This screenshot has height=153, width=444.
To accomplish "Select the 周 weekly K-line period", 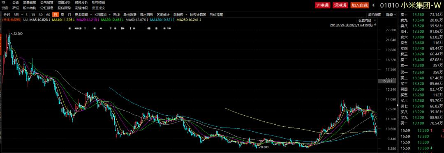I will click(62, 15).
